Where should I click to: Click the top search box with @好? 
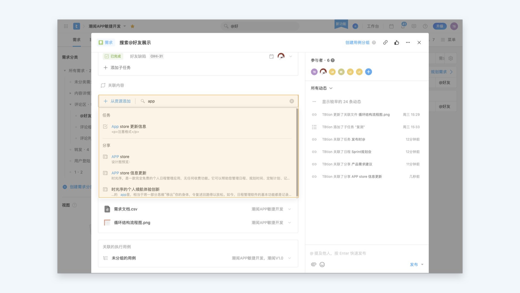pos(260,26)
